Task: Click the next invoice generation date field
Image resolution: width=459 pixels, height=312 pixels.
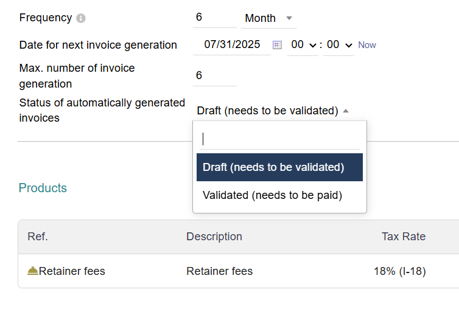Action: (232, 44)
